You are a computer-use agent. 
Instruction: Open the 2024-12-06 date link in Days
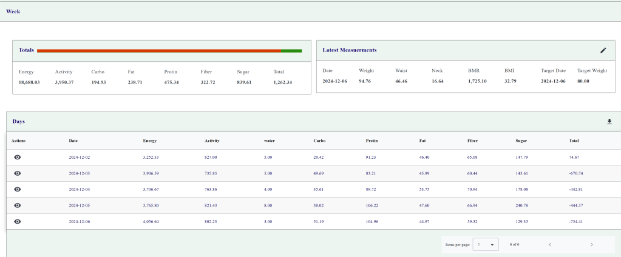pyautogui.click(x=79, y=221)
